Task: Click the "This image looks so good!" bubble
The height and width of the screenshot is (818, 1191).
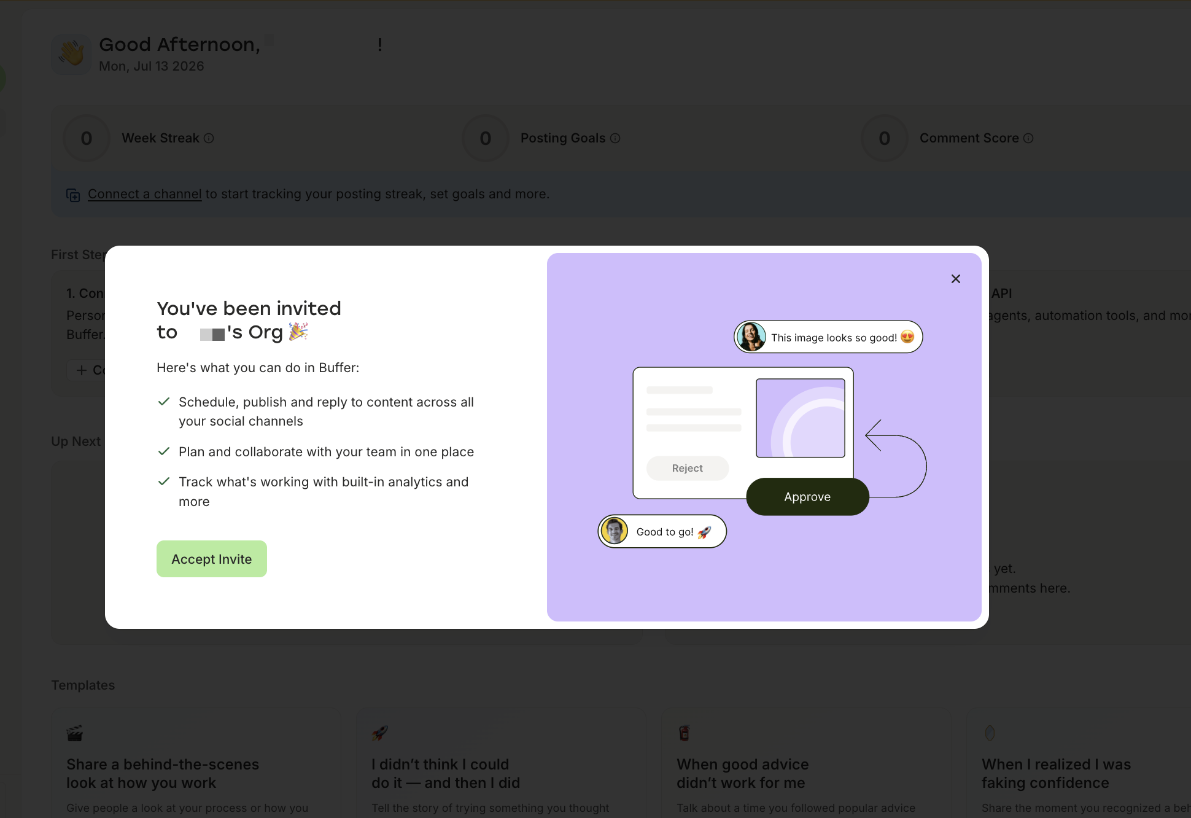Action: pyautogui.click(x=828, y=337)
